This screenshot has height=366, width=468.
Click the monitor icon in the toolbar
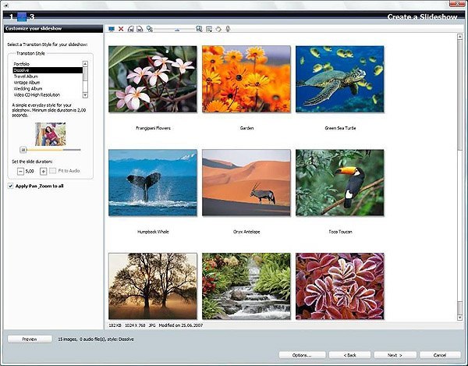(112, 29)
